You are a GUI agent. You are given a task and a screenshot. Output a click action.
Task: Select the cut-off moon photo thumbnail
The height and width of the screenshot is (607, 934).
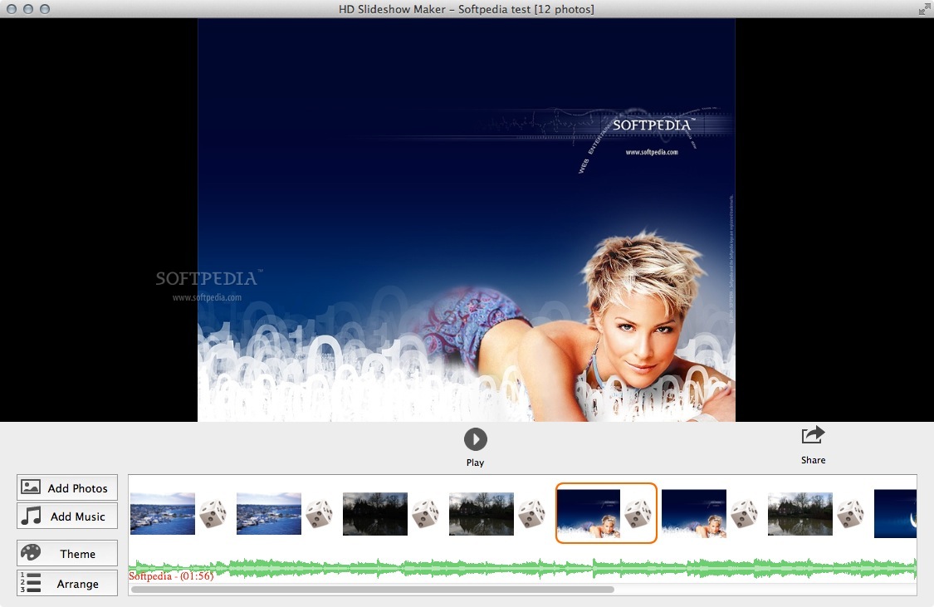click(x=895, y=513)
